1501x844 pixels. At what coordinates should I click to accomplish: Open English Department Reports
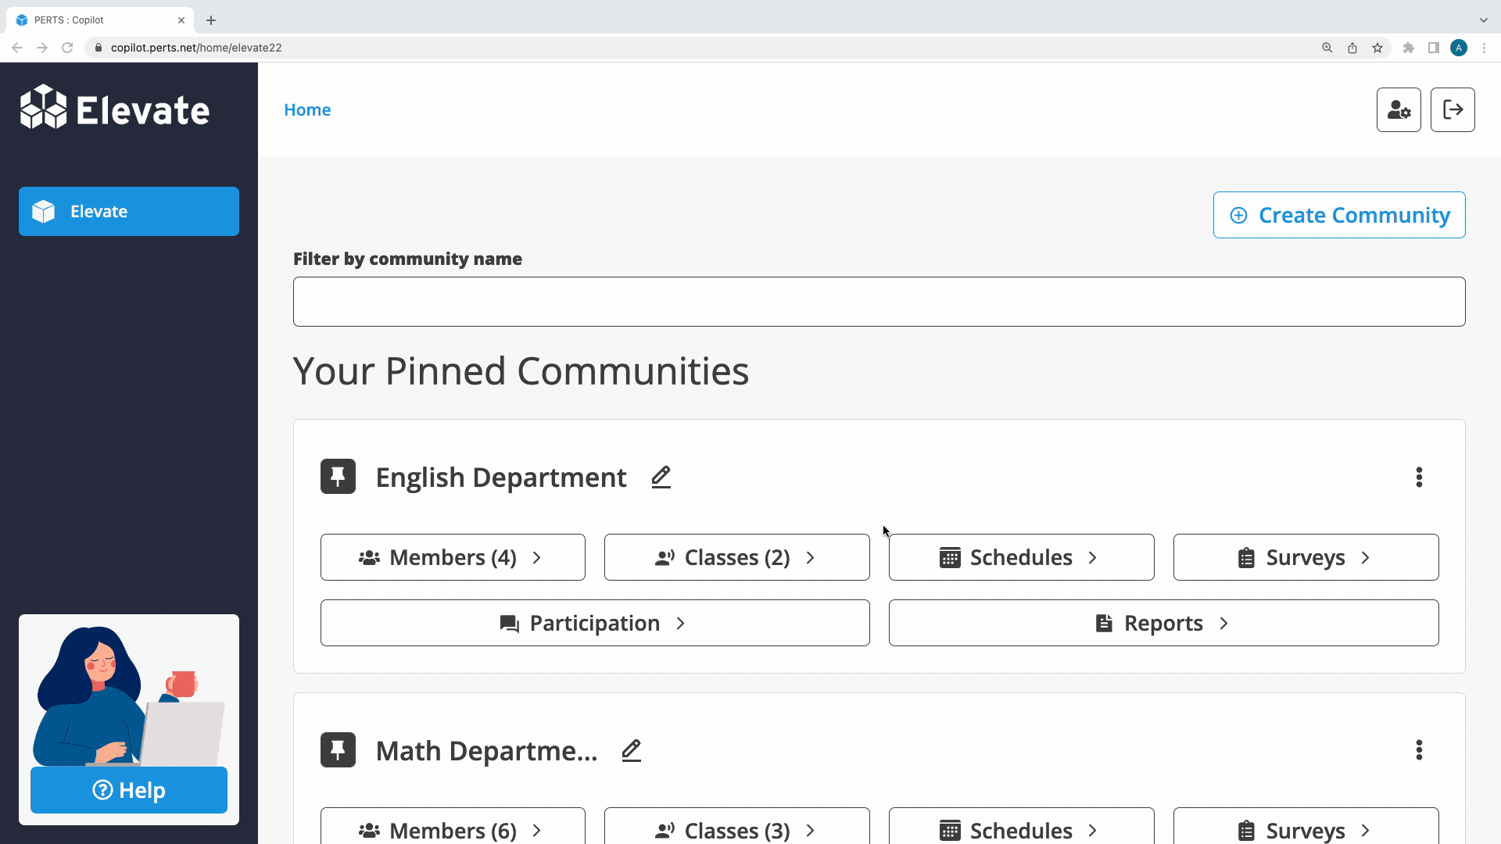[x=1163, y=623]
